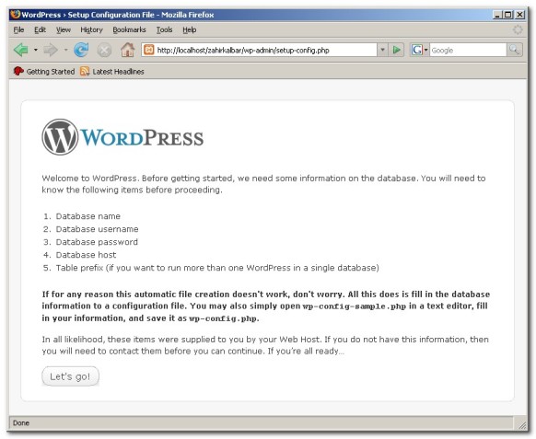This screenshot has width=536, height=439.
Task: Click the activity throbber icon
Action: [x=518, y=29]
